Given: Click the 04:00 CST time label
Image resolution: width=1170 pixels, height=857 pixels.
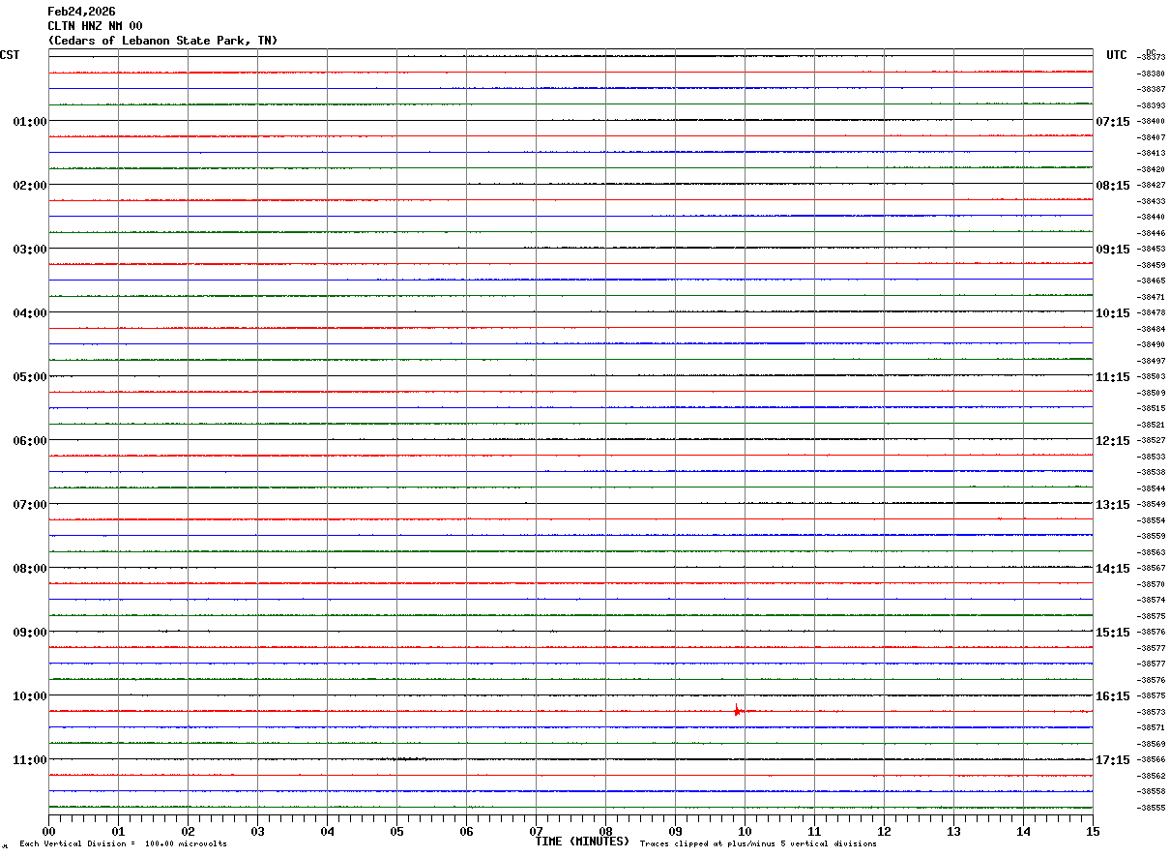Looking at the screenshot, I should (30, 312).
